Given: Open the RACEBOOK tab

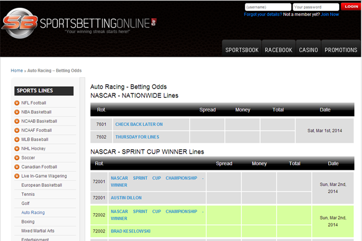Looking at the screenshot, I should click(279, 48).
